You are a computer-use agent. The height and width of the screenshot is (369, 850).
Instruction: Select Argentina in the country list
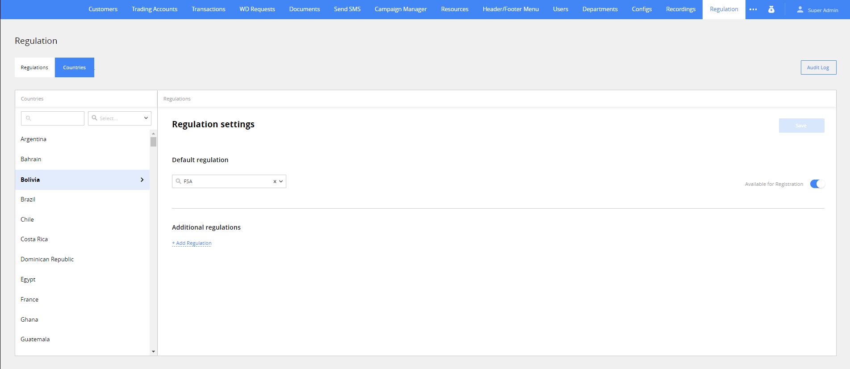tap(82, 139)
